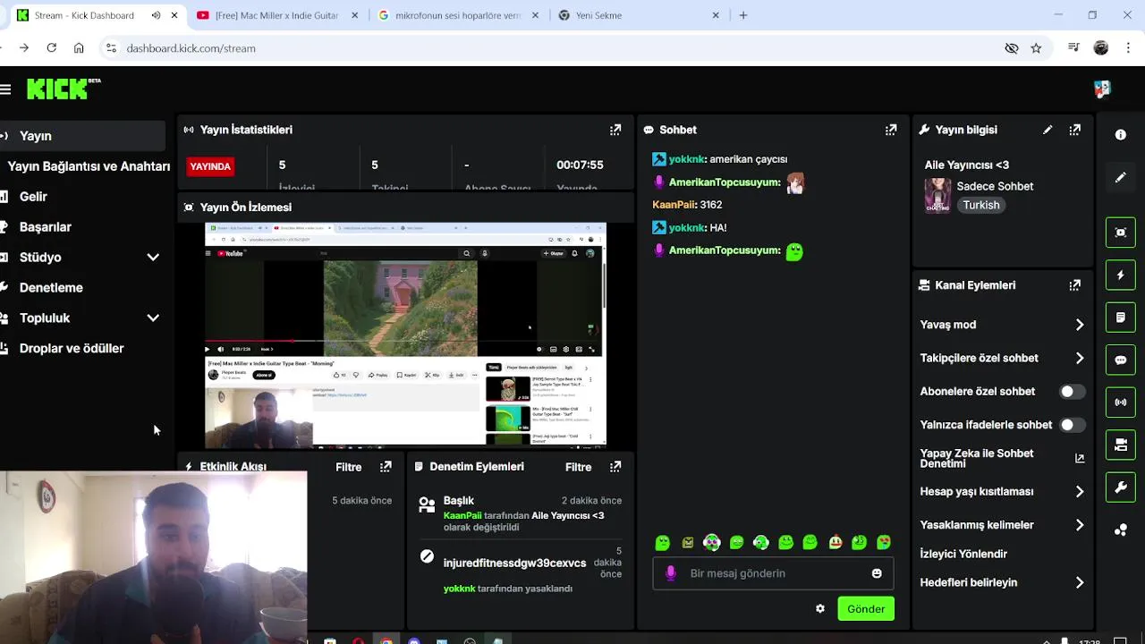Send the chat message with Gönder
This screenshot has height=644, width=1145.
pyautogui.click(x=866, y=609)
